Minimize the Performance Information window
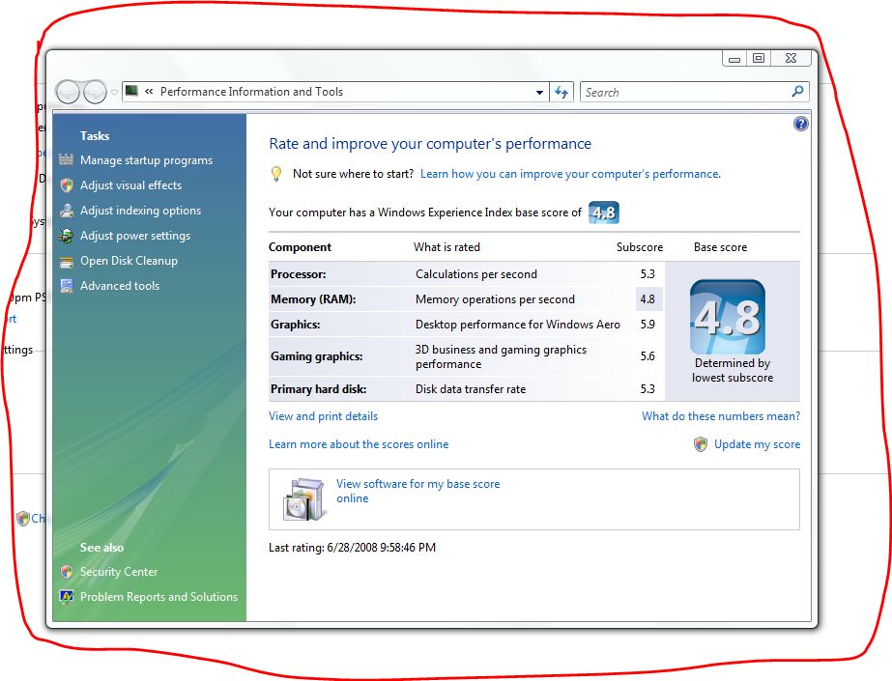Image resolution: width=892 pixels, height=681 pixels. pos(734,59)
